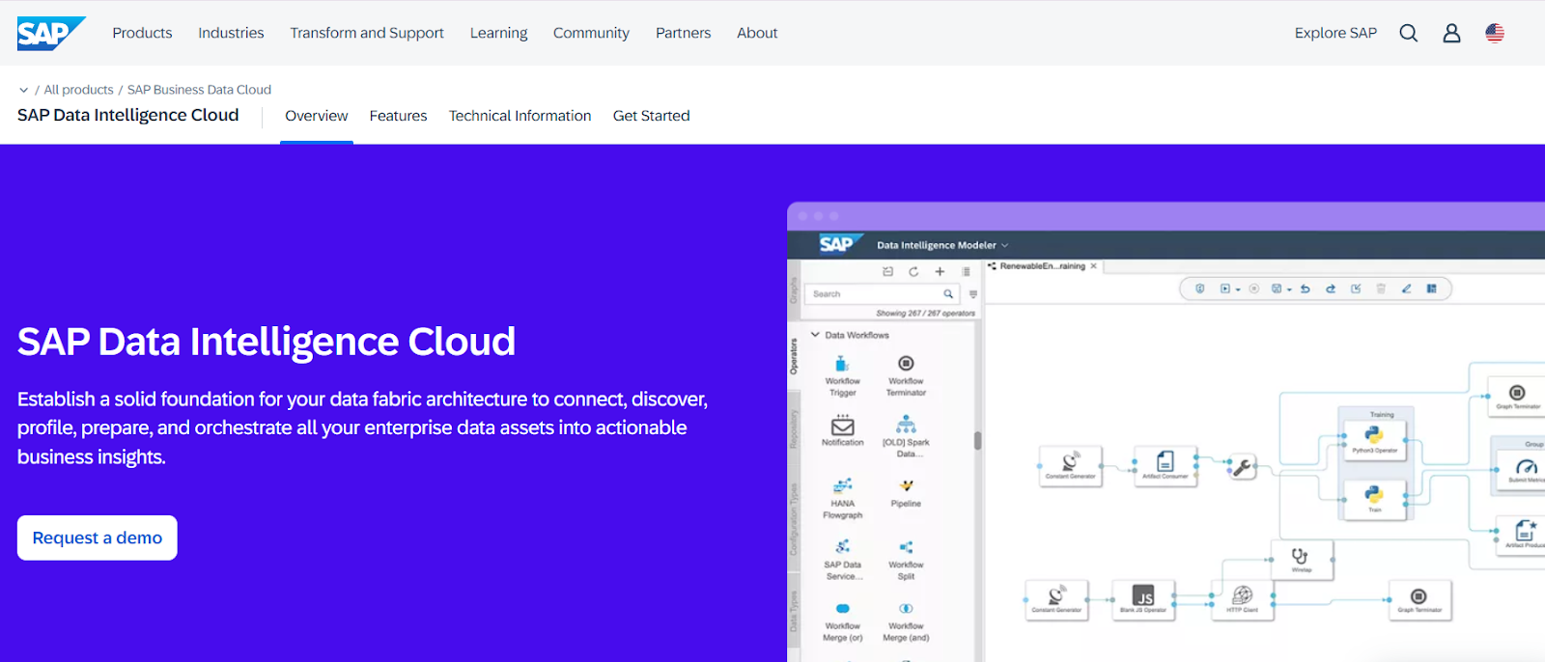Select the [OLD] Spark Data operator icon
Image resolution: width=1545 pixels, height=662 pixels.
click(906, 425)
